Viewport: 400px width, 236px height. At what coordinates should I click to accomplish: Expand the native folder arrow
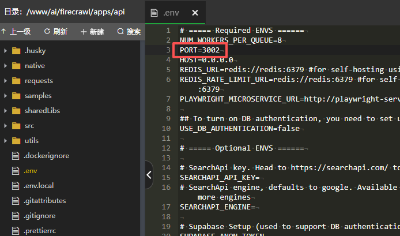tap(5, 66)
